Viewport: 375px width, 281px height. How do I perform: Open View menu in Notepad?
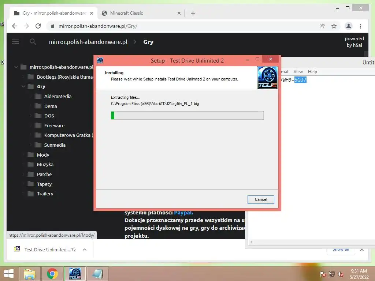click(x=298, y=72)
